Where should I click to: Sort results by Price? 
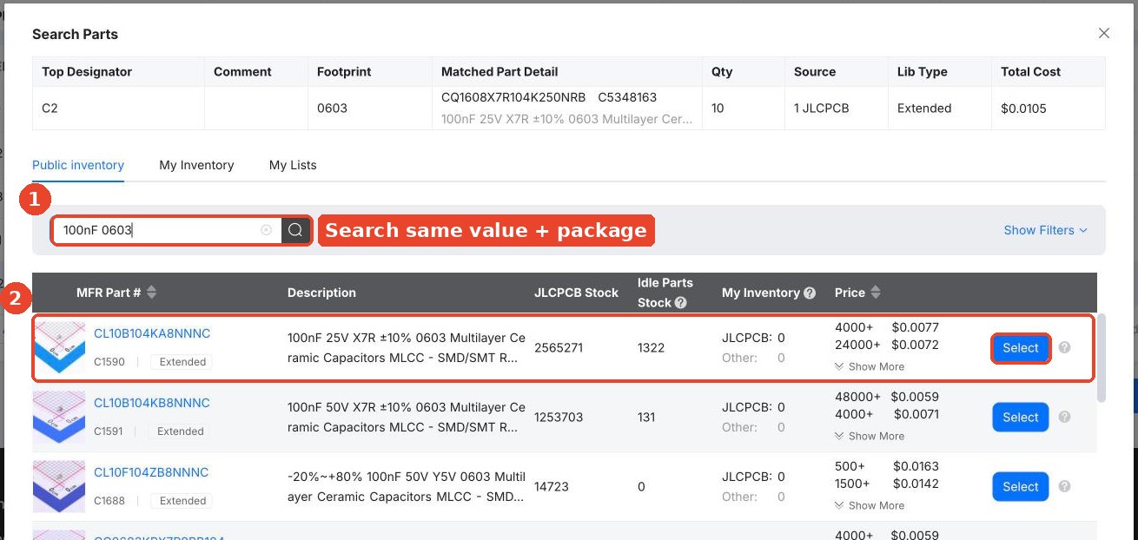(876, 293)
